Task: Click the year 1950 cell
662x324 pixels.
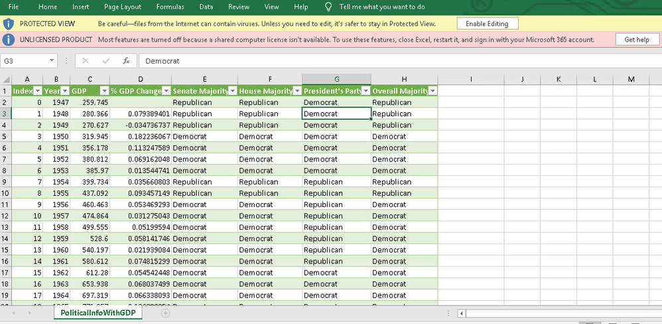Action: [56, 137]
